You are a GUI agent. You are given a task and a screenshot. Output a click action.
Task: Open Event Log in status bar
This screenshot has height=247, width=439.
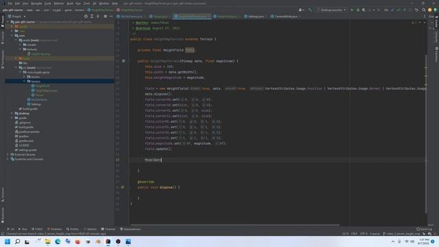click(x=424, y=229)
